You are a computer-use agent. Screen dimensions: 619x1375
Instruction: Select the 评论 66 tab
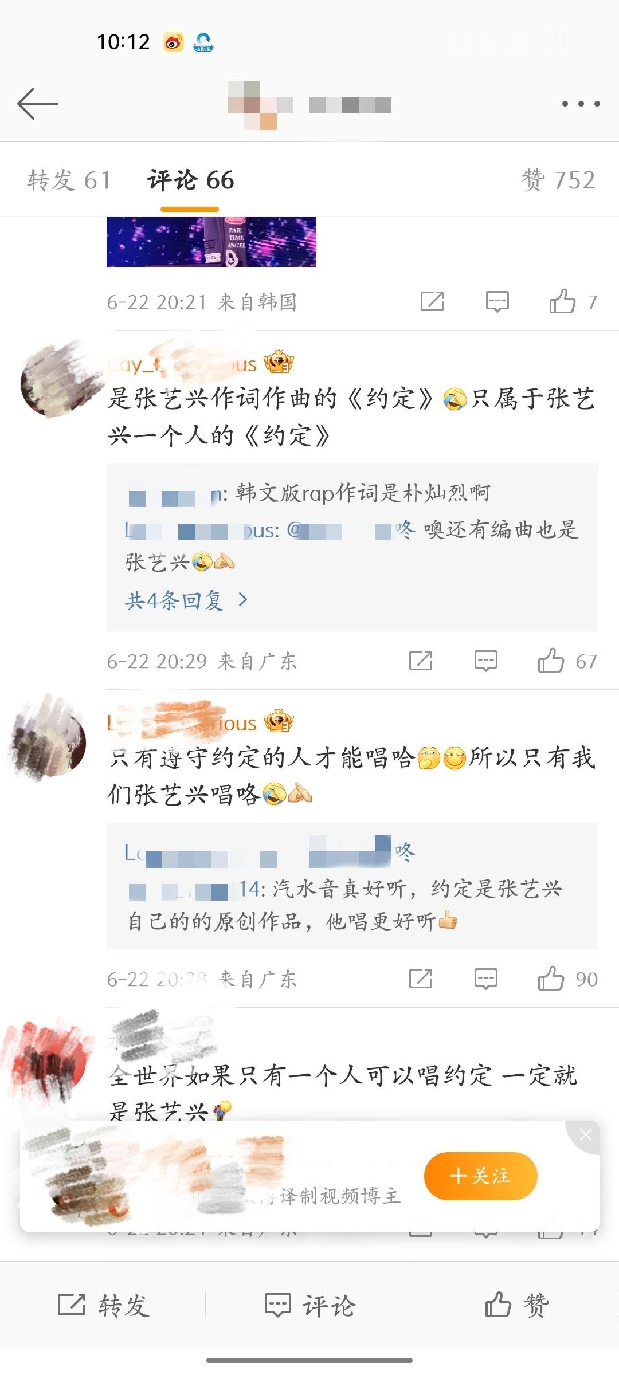(190, 180)
